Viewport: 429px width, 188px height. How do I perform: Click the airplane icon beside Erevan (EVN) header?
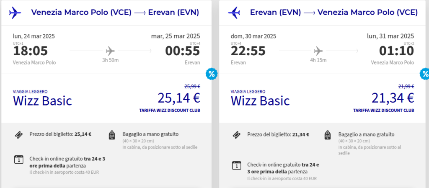[x=234, y=13]
